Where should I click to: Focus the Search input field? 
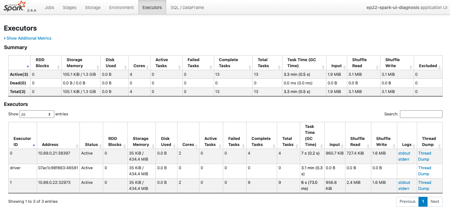tap(421, 114)
